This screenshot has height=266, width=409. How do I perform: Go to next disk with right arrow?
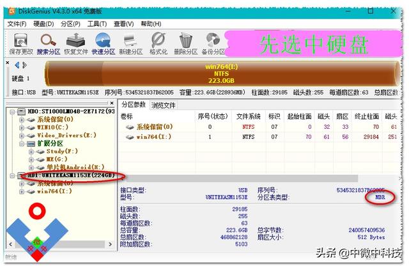click(x=24, y=65)
